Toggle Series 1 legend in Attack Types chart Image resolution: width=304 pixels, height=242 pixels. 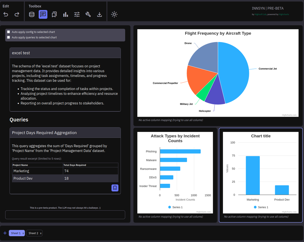pyautogui.click(x=175, y=207)
